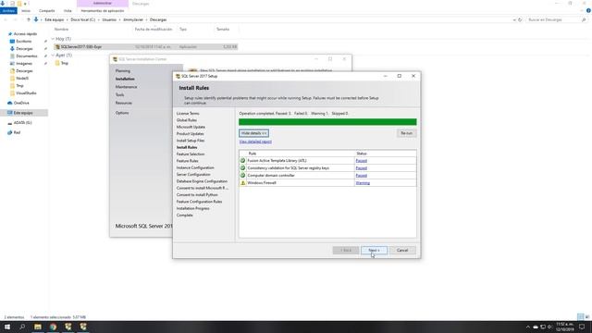Click Global Rules step in setup sidebar

(x=187, y=120)
